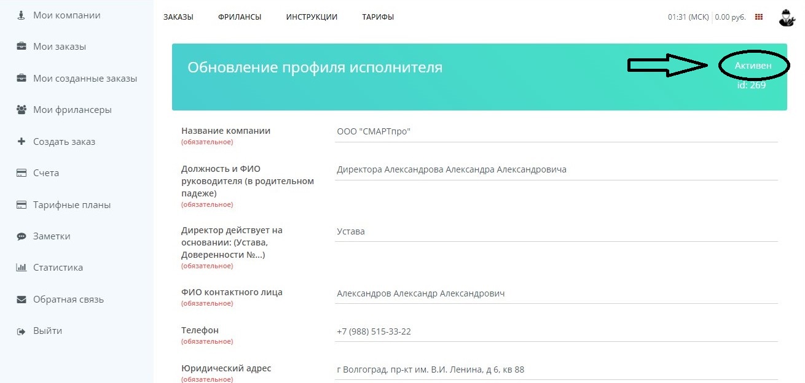Viewport: 805px width, 383px height.
Task: Select ТАРИФЫ in the top navigation
Action: pos(378,17)
